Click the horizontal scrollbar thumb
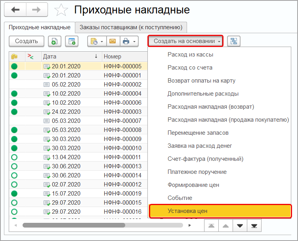This screenshot has width=298, height=241. (x=74, y=225)
